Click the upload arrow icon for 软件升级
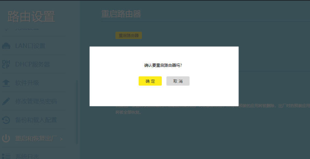Screen dimensions: 310x159 click(6, 83)
